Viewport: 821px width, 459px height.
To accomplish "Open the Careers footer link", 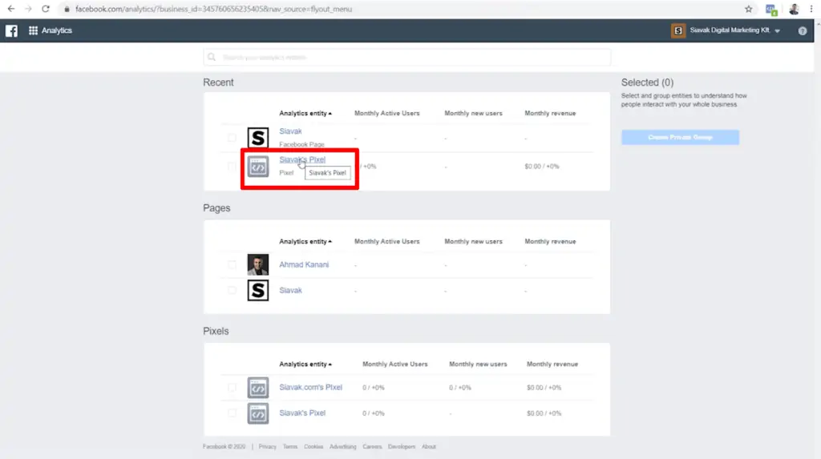I will point(372,446).
